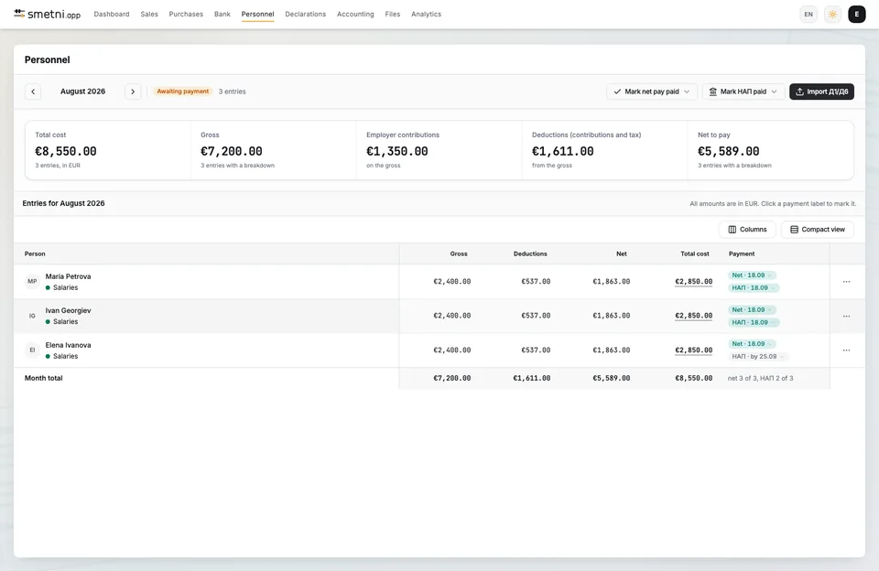Switch language with EN button

808,14
